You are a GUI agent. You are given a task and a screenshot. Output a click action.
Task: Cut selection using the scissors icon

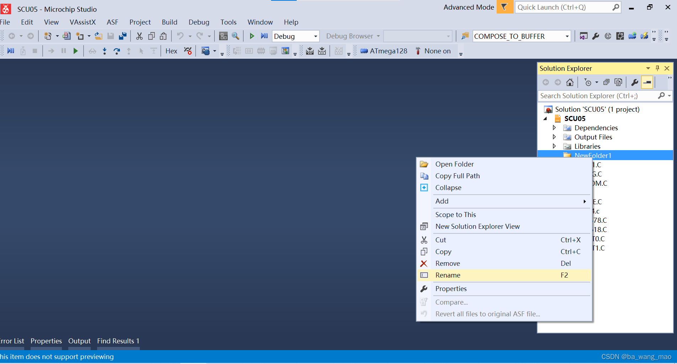click(x=139, y=36)
